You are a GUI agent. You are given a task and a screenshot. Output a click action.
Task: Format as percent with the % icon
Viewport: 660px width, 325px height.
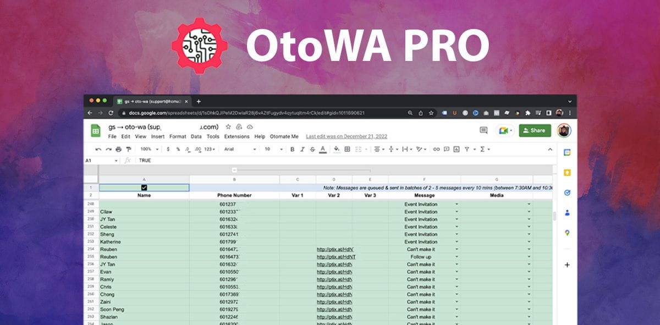pos(178,149)
